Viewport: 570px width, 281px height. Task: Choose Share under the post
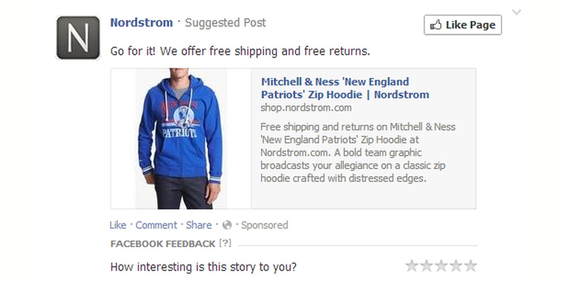point(199,225)
